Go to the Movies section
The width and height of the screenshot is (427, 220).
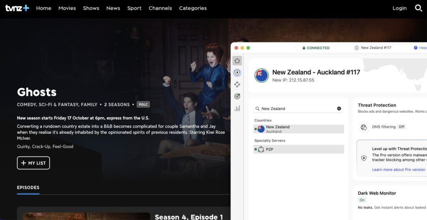coord(67,8)
